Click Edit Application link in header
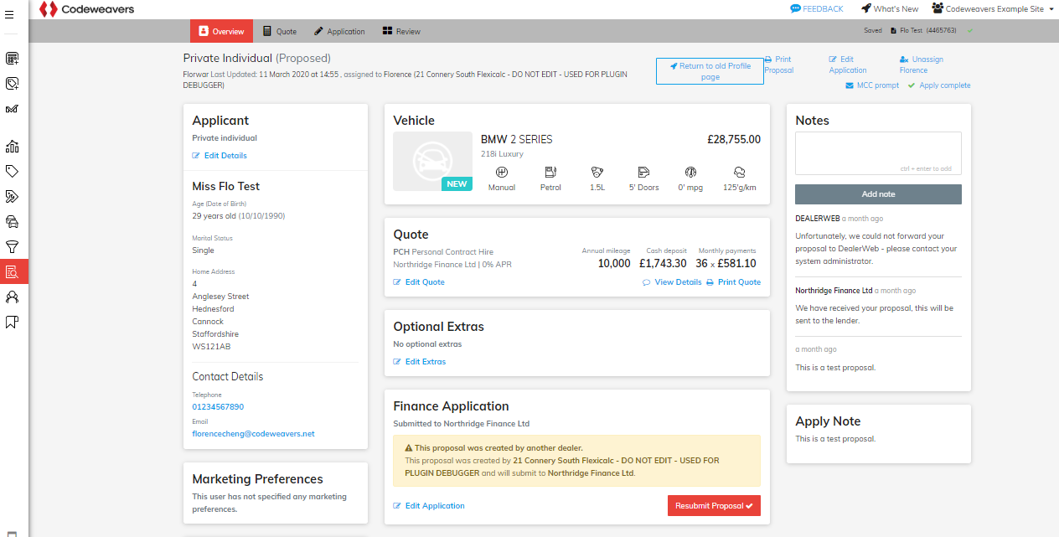This screenshot has width=1059, height=537. click(848, 65)
